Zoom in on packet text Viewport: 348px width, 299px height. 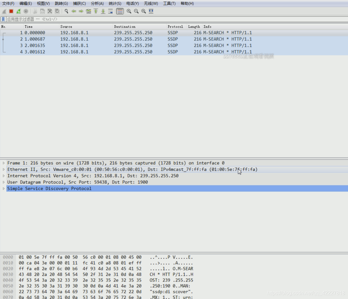coord(129,11)
